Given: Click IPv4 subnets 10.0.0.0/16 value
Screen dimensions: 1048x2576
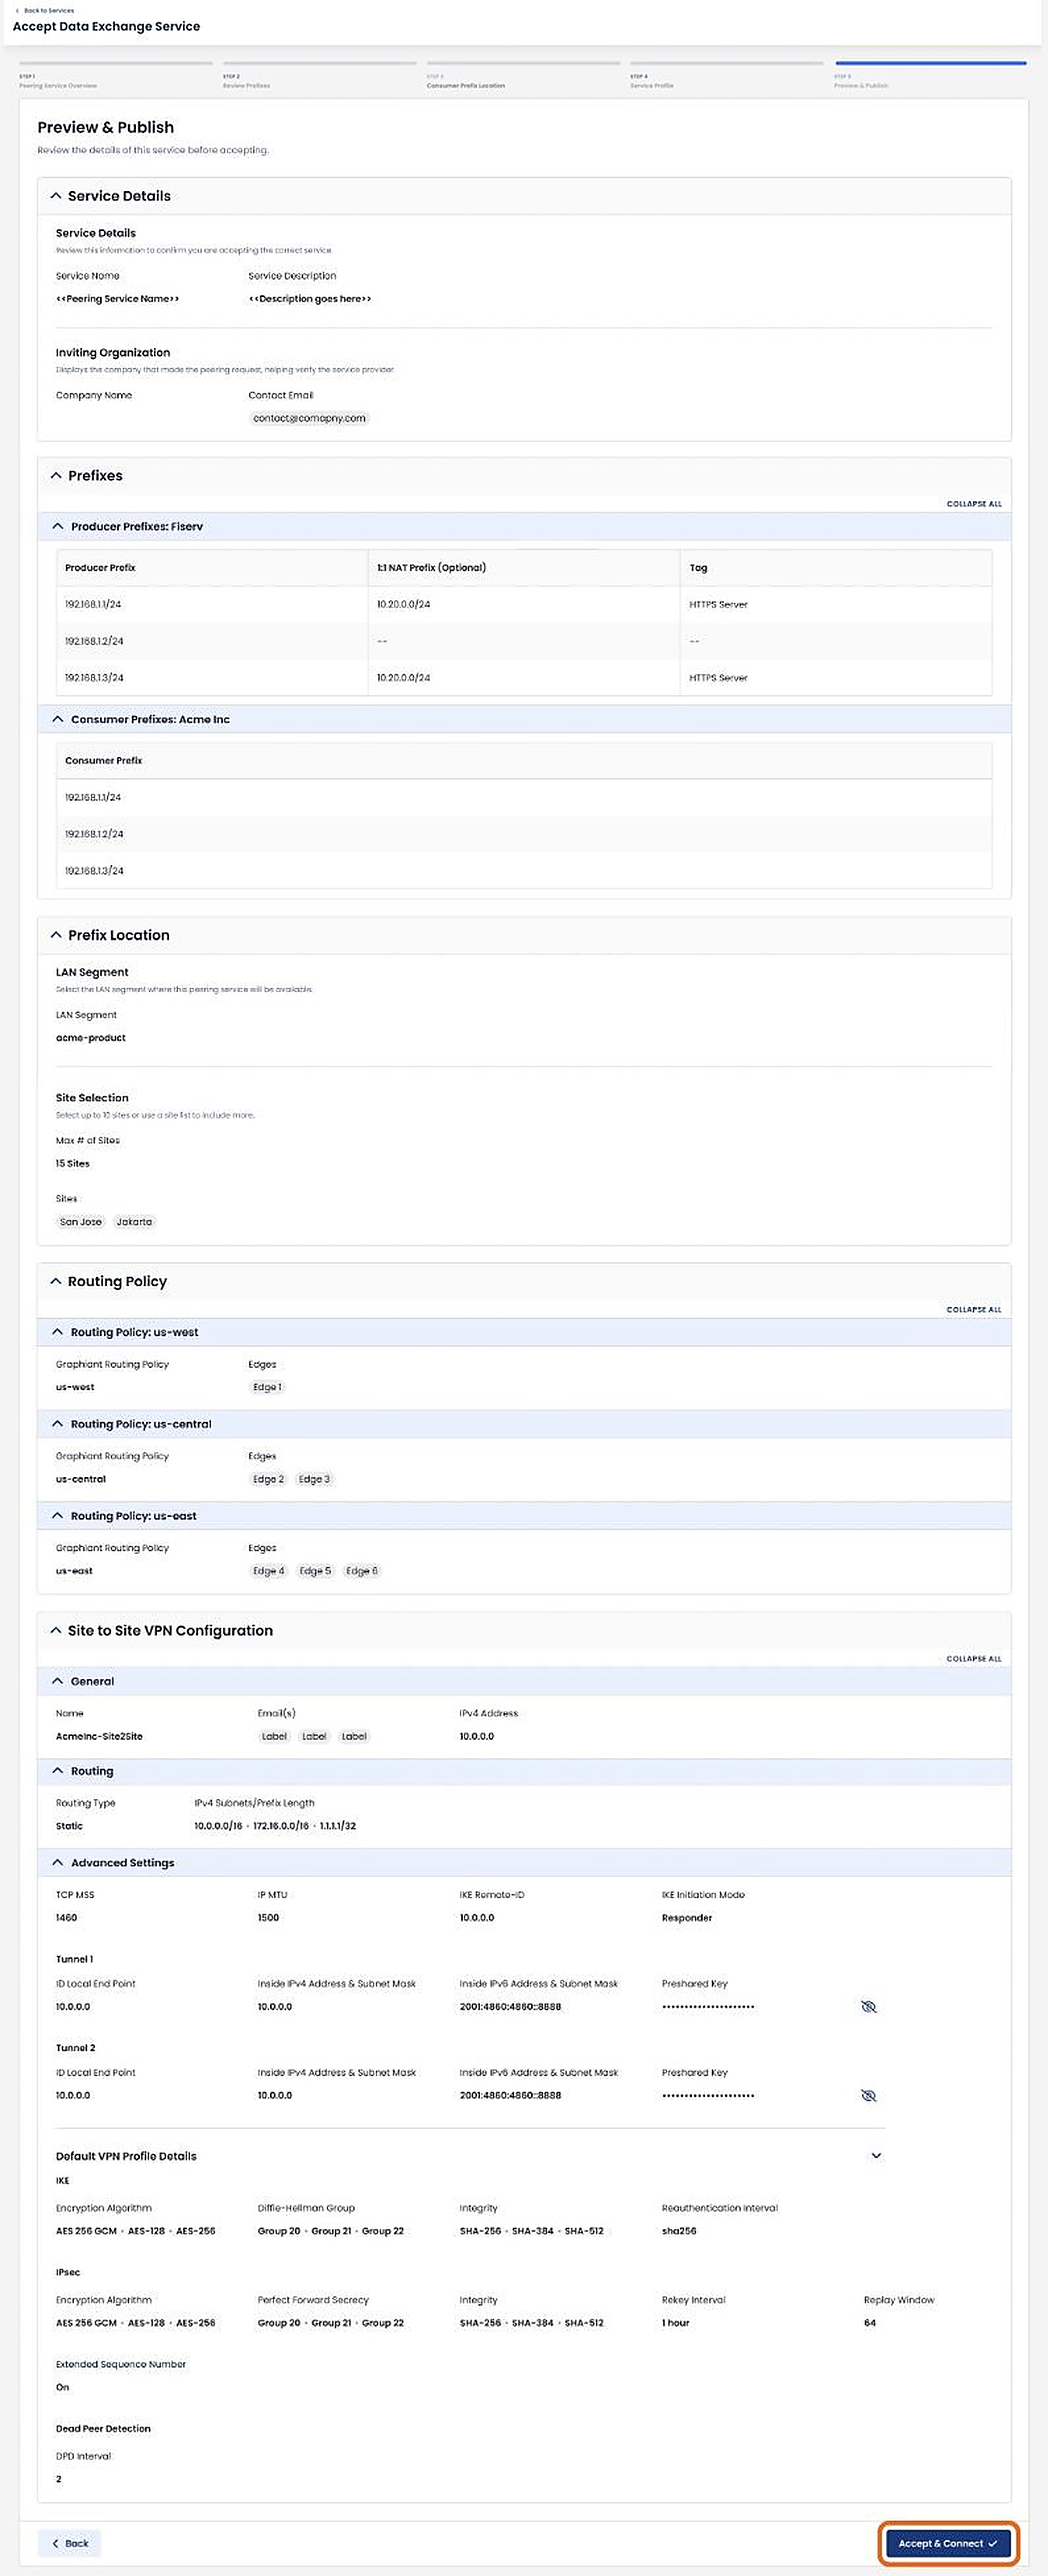Looking at the screenshot, I should tap(218, 1826).
